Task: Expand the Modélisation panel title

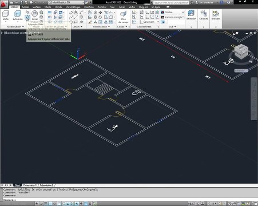Action: tap(15, 27)
